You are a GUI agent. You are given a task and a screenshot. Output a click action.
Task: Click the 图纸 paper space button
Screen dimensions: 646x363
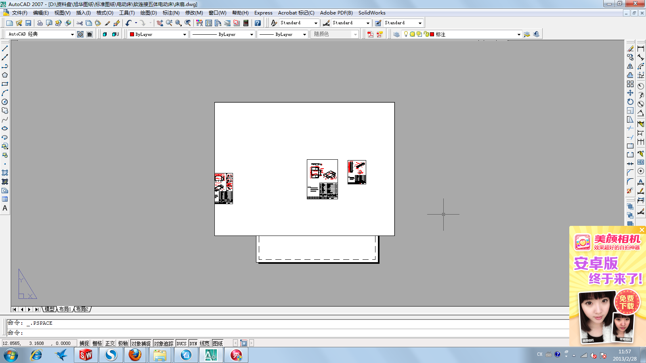(x=218, y=343)
